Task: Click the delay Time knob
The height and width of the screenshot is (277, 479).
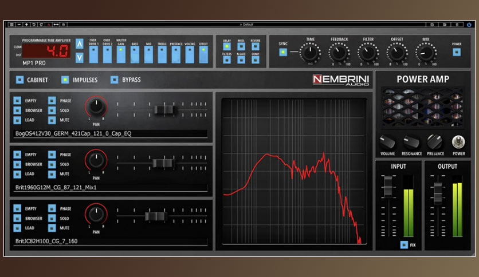Action: [x=310, y=53]
